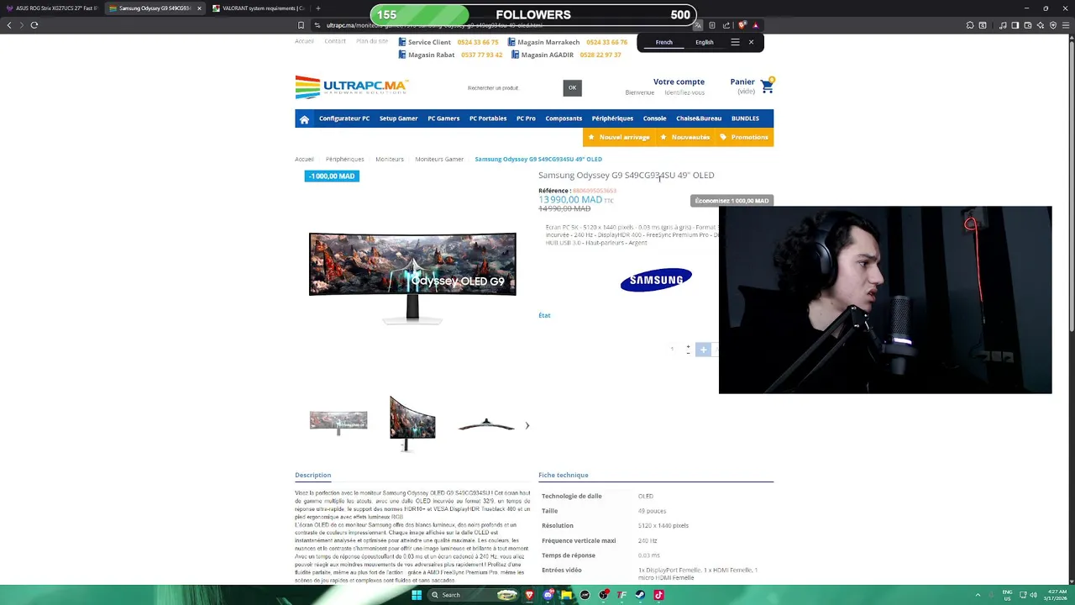Click the Nouvel arrivage button
This screenshot has height=605, width=1075.
(619, 137)
